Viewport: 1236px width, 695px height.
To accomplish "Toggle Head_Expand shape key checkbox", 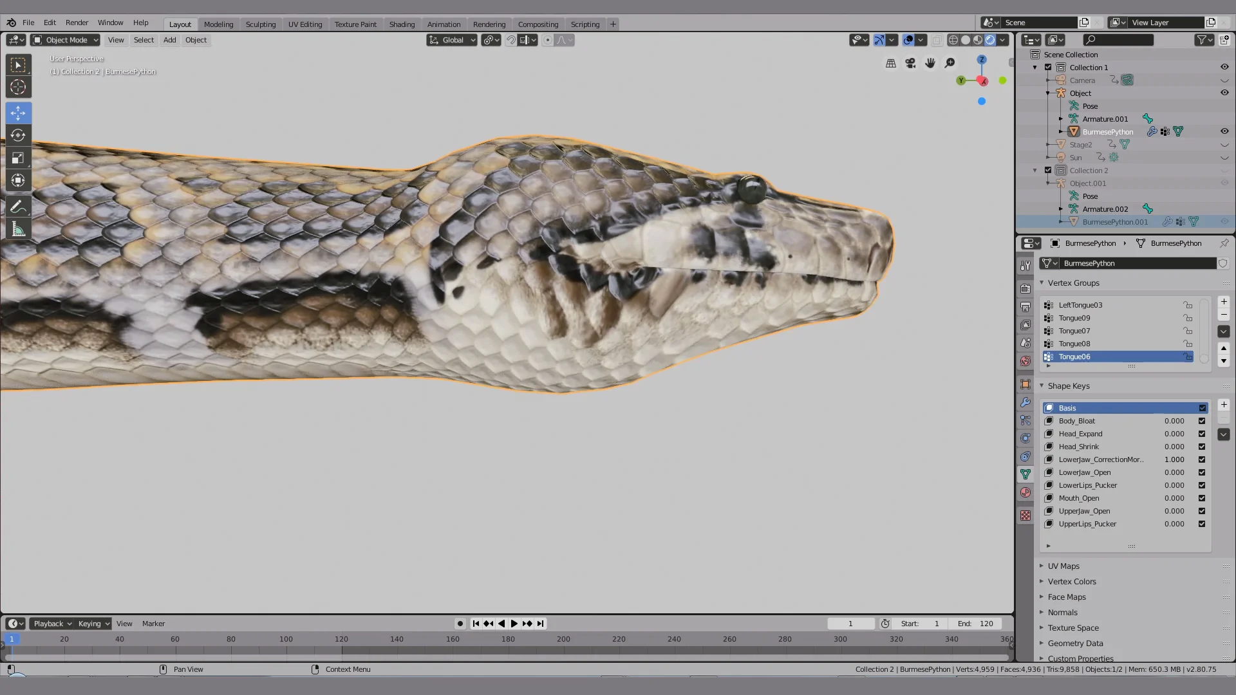I will [x=1202, y=434].
